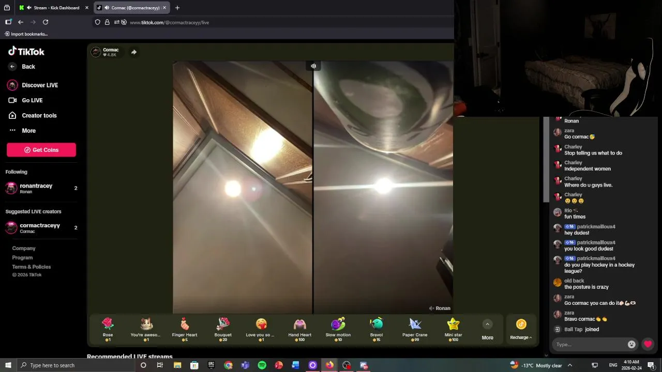The image size is (662, 372).
Task: Show hidden system tray icons
Action: 570,365
